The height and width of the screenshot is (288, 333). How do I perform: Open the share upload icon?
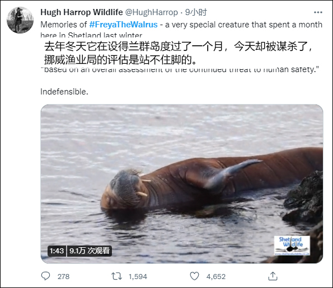click(273, 276)
